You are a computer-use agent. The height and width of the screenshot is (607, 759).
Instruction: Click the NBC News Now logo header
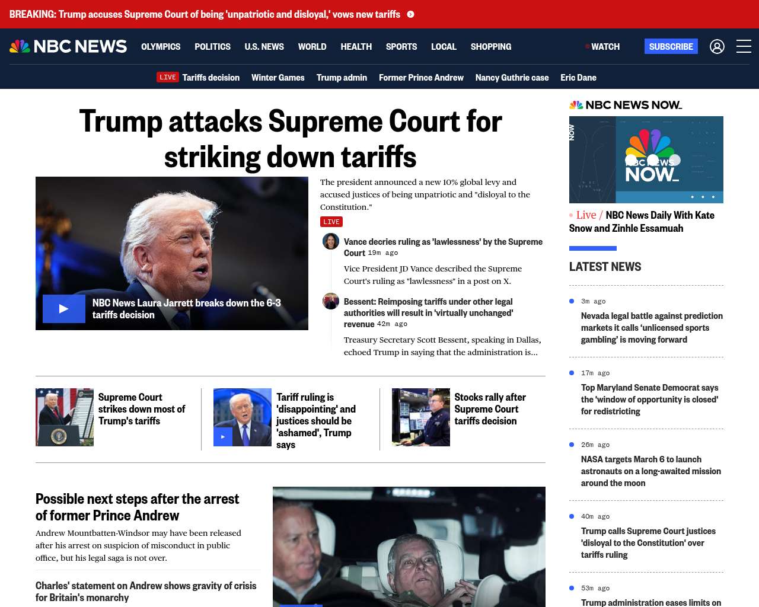626,105
